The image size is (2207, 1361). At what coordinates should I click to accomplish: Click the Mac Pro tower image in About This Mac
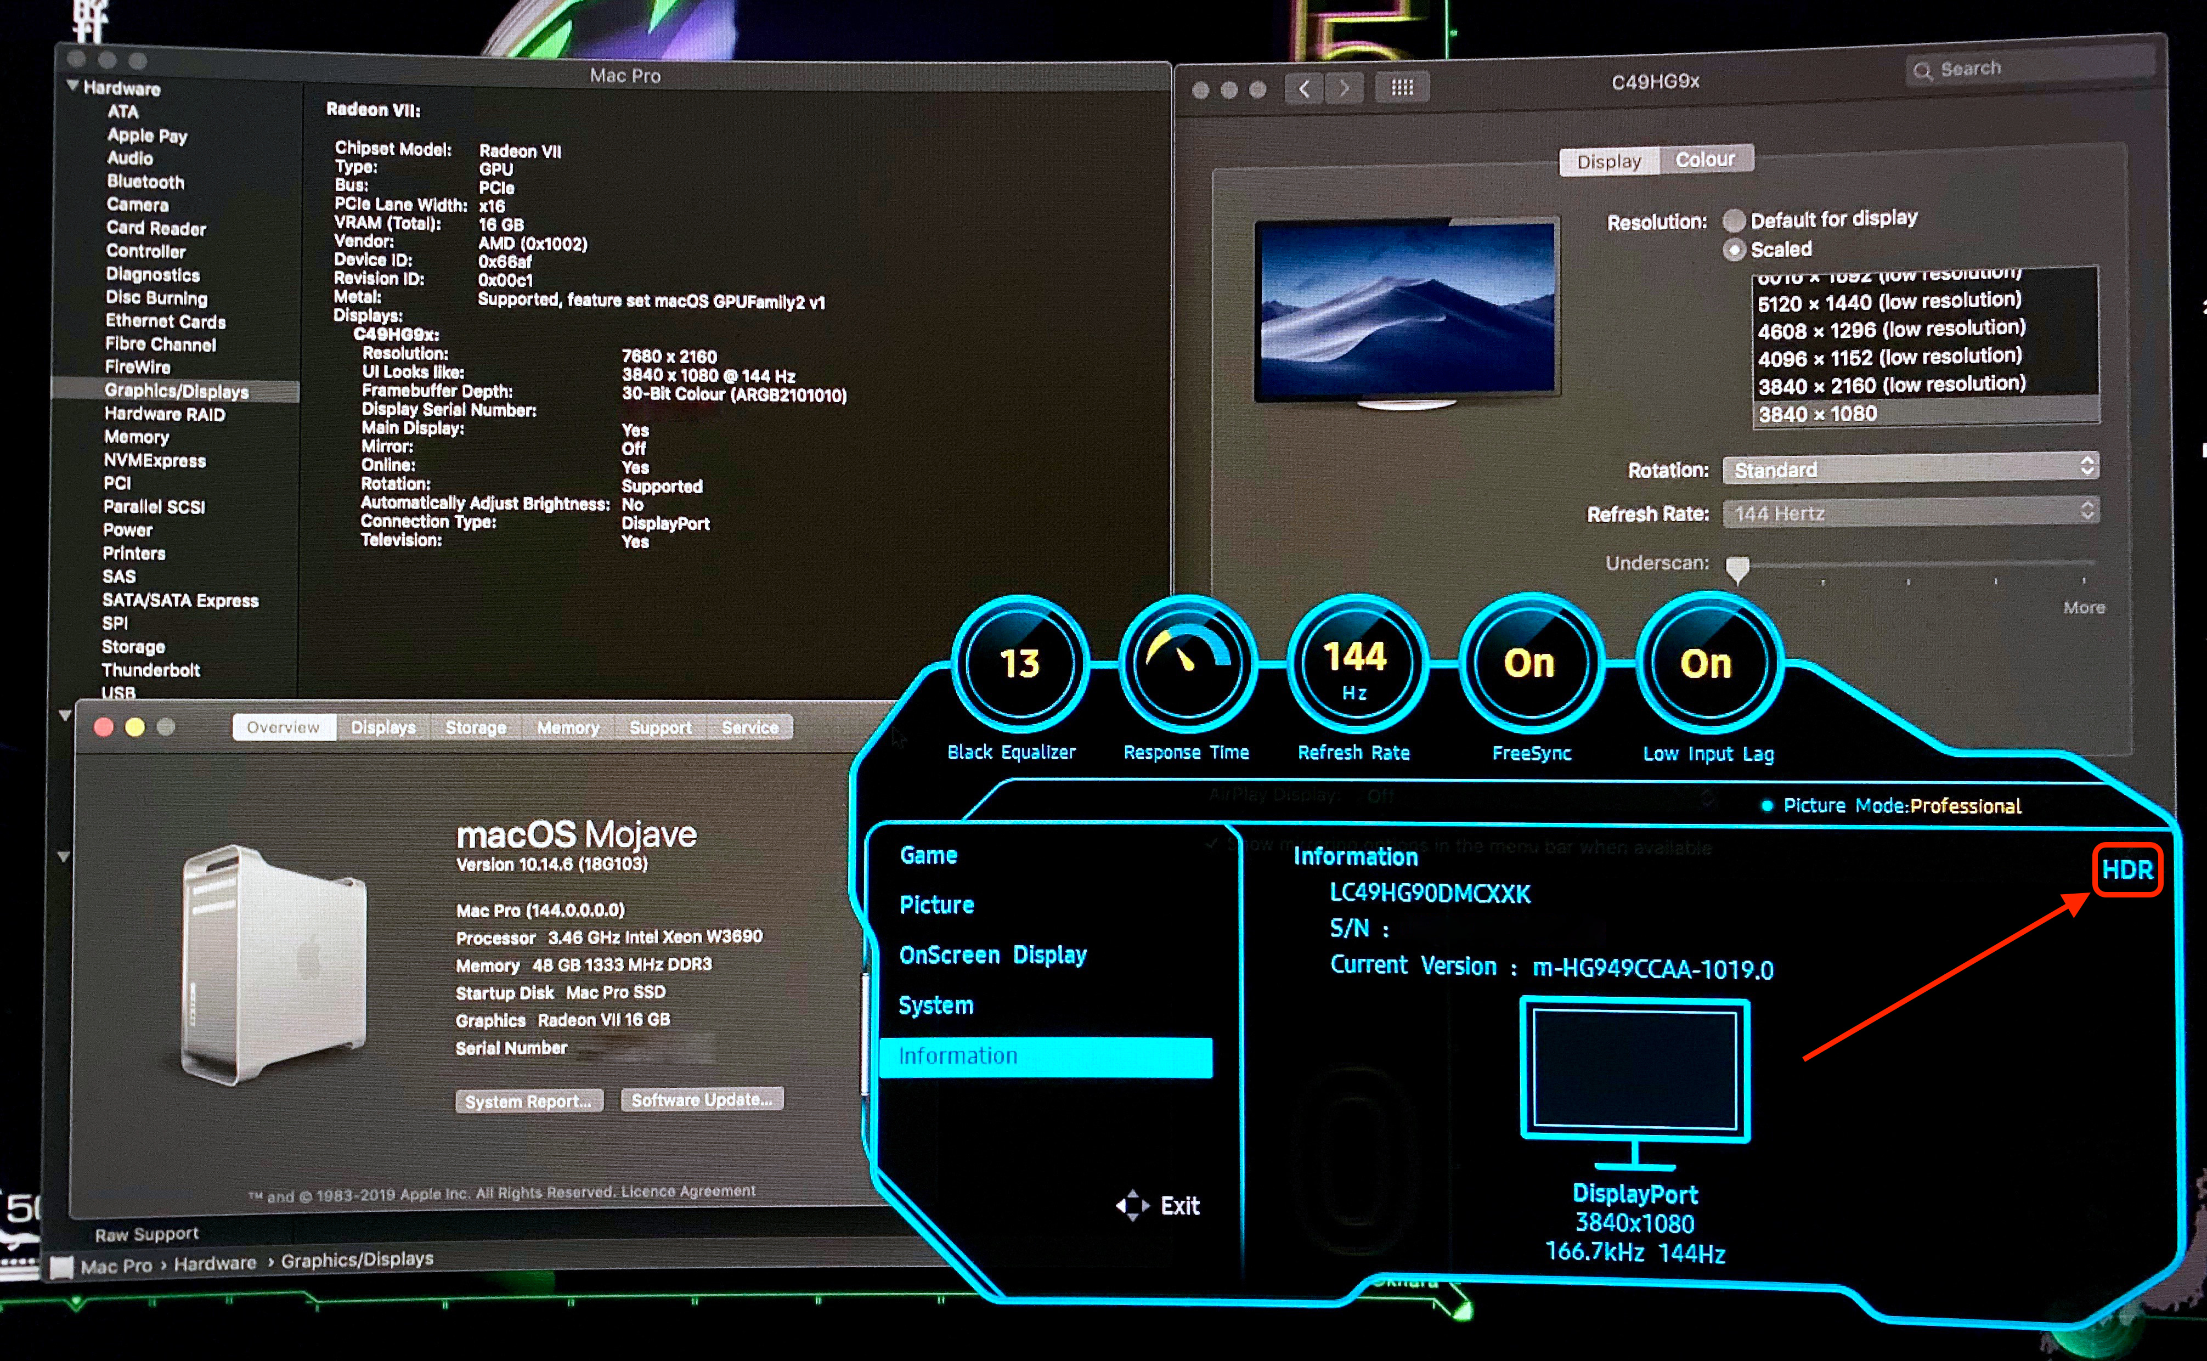pyautogui.click(x=274, y=964)
